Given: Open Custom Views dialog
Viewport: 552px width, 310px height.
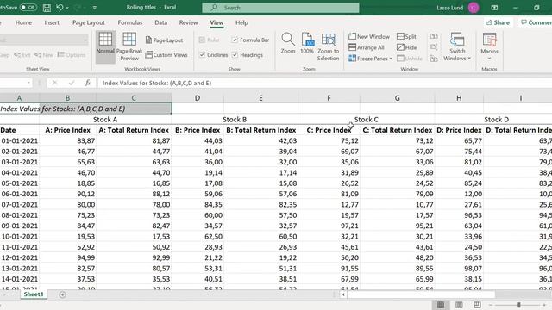Looking at the screenshot, I should (166, 55).
